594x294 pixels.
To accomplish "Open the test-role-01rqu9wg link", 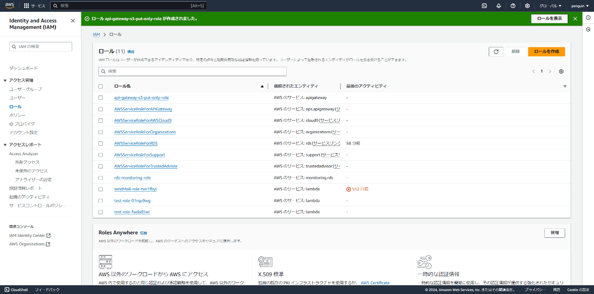I will tap(132, 201).
